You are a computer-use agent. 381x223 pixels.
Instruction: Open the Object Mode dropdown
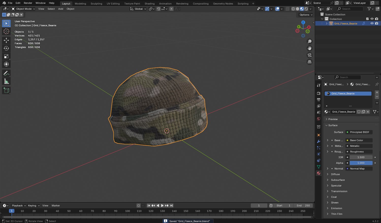tap(23, 9)
